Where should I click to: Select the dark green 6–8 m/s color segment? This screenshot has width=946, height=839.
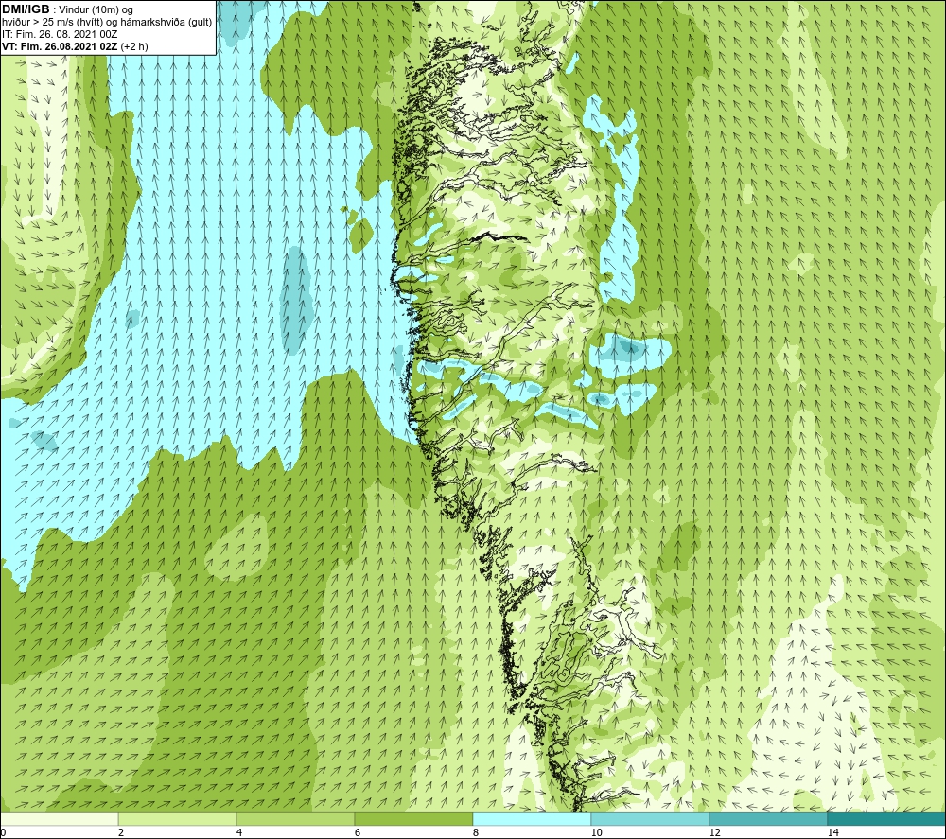[x=414, y=819]
